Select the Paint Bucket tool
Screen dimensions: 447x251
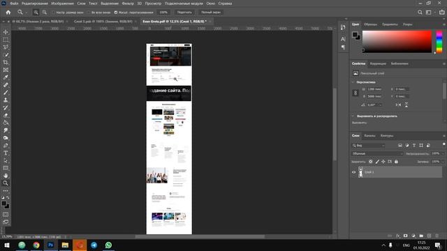[x=6, y=123]
